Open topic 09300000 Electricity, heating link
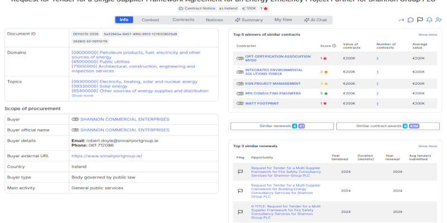The width and height of the screenshot is (447, 223). (135, 81)
